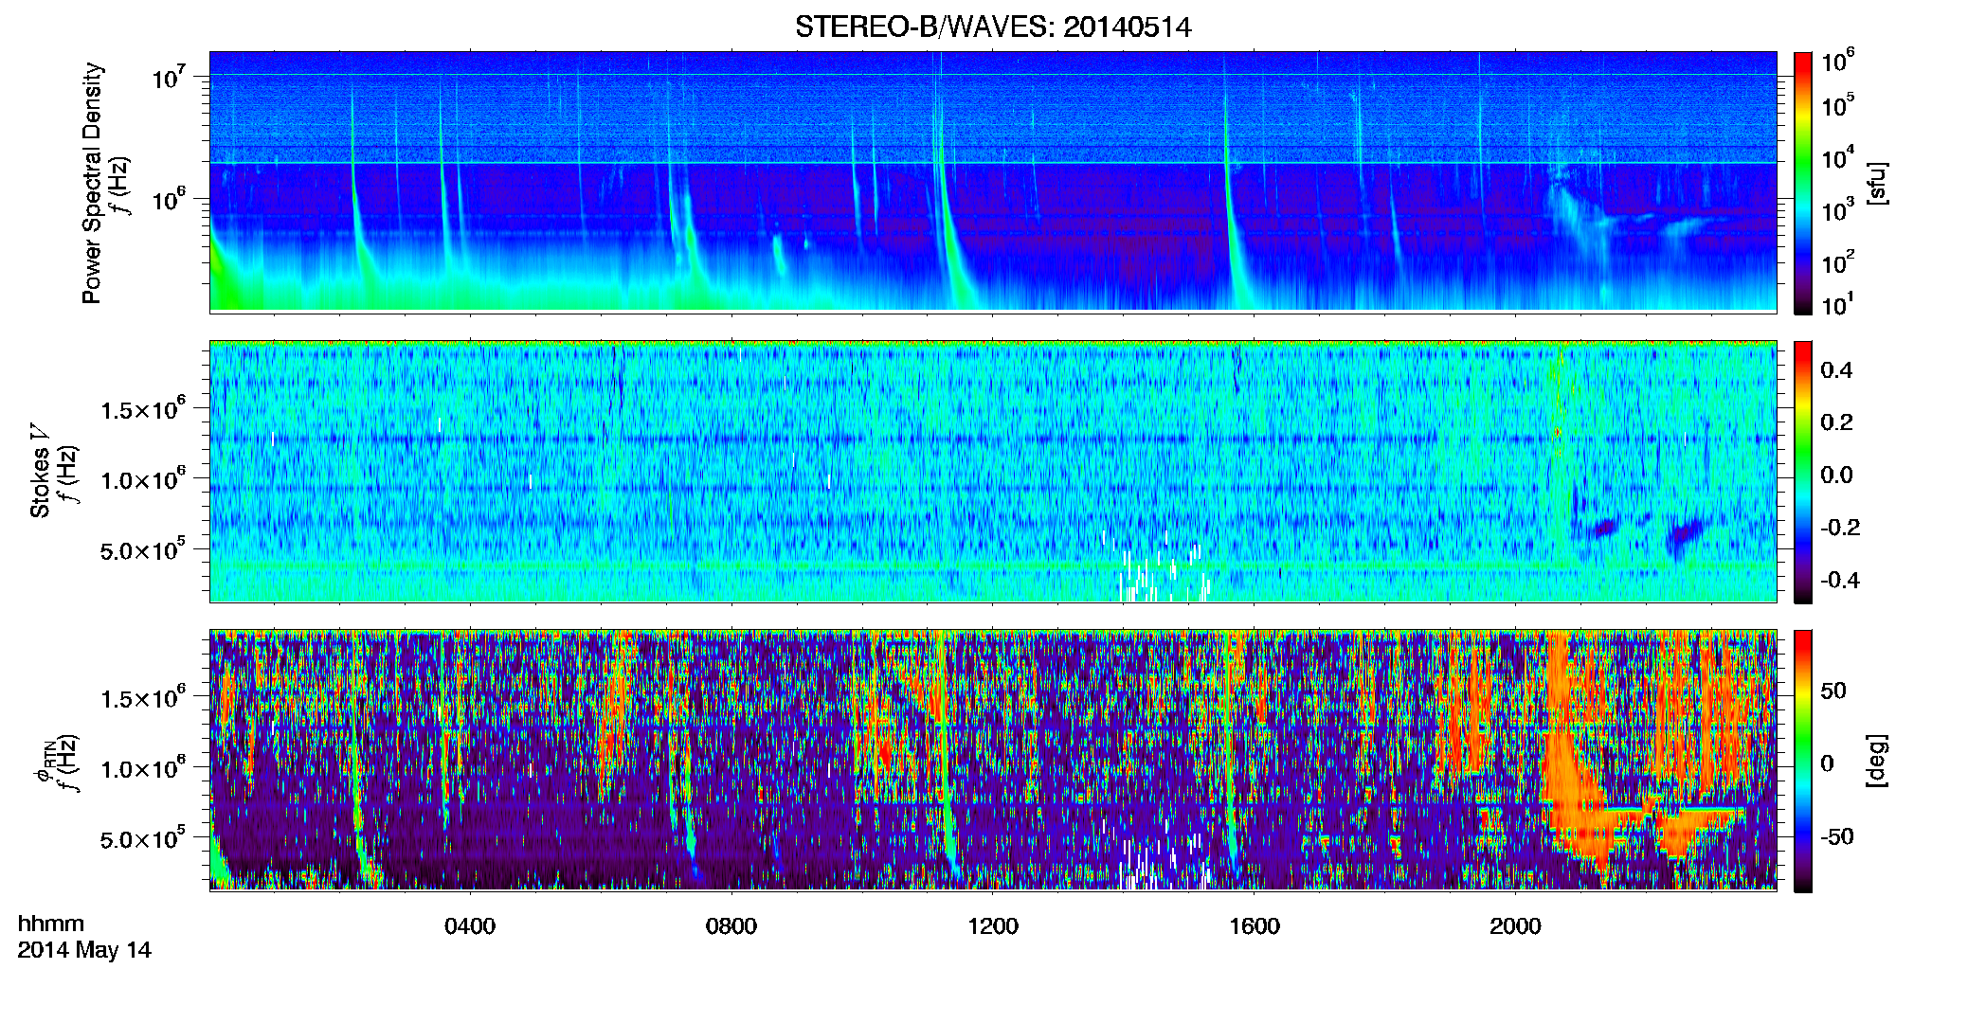Click the 0400 time axis label
The height and width of the screenshot is (1023, 1986).
[470, 926]
